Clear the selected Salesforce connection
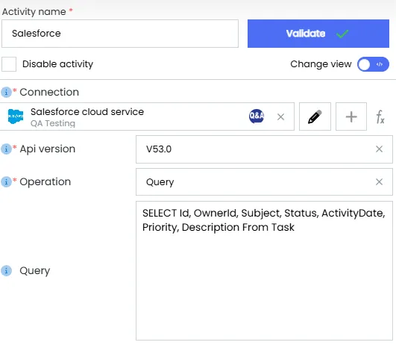The height and width of the screenshot is (348, 396). point(280,116)
